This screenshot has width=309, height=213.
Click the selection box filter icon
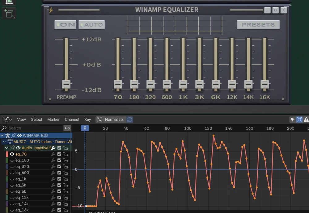[x=299, y=119]
